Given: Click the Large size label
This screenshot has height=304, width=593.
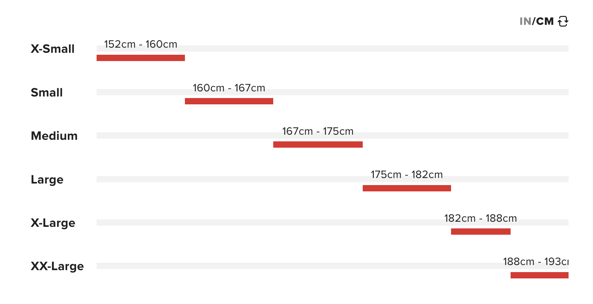Looking at the screenshot, I should [47, 180].
